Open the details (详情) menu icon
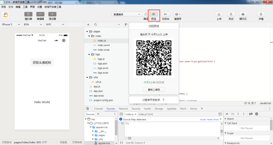Screen dimensions: 273x145 click(x=261, y=14)
